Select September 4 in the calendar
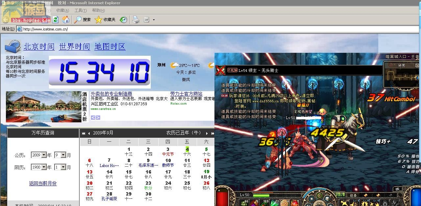421x206 pixels. point(187,152)
